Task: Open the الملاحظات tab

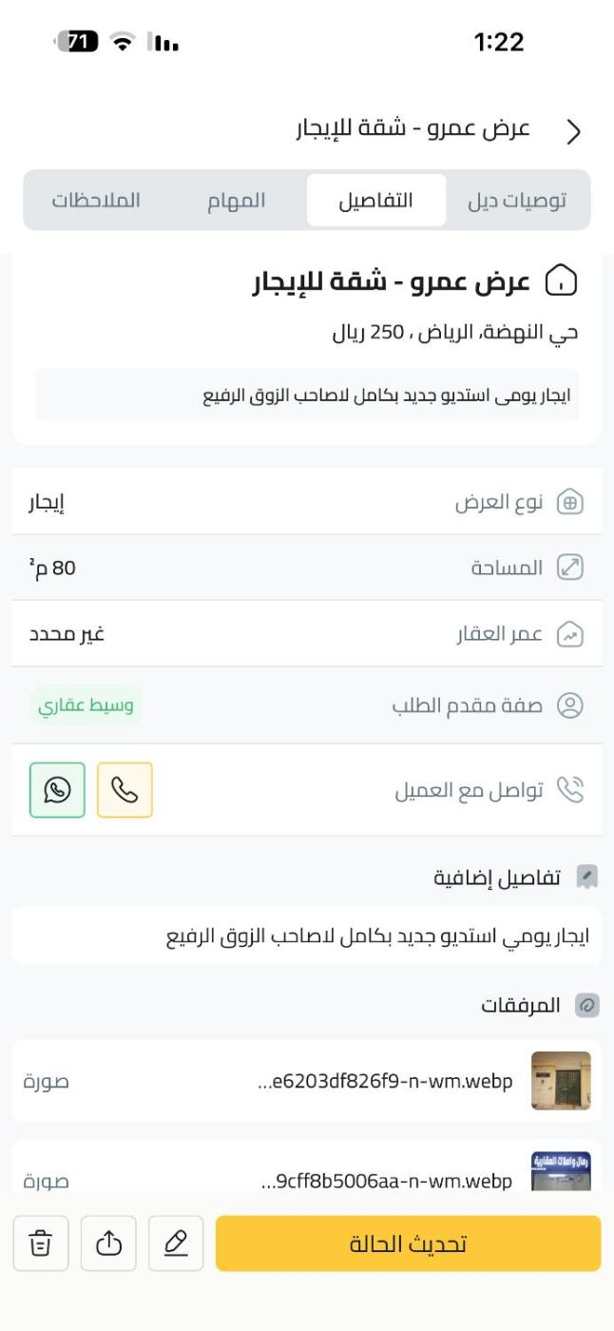Action: click(96, 201)
